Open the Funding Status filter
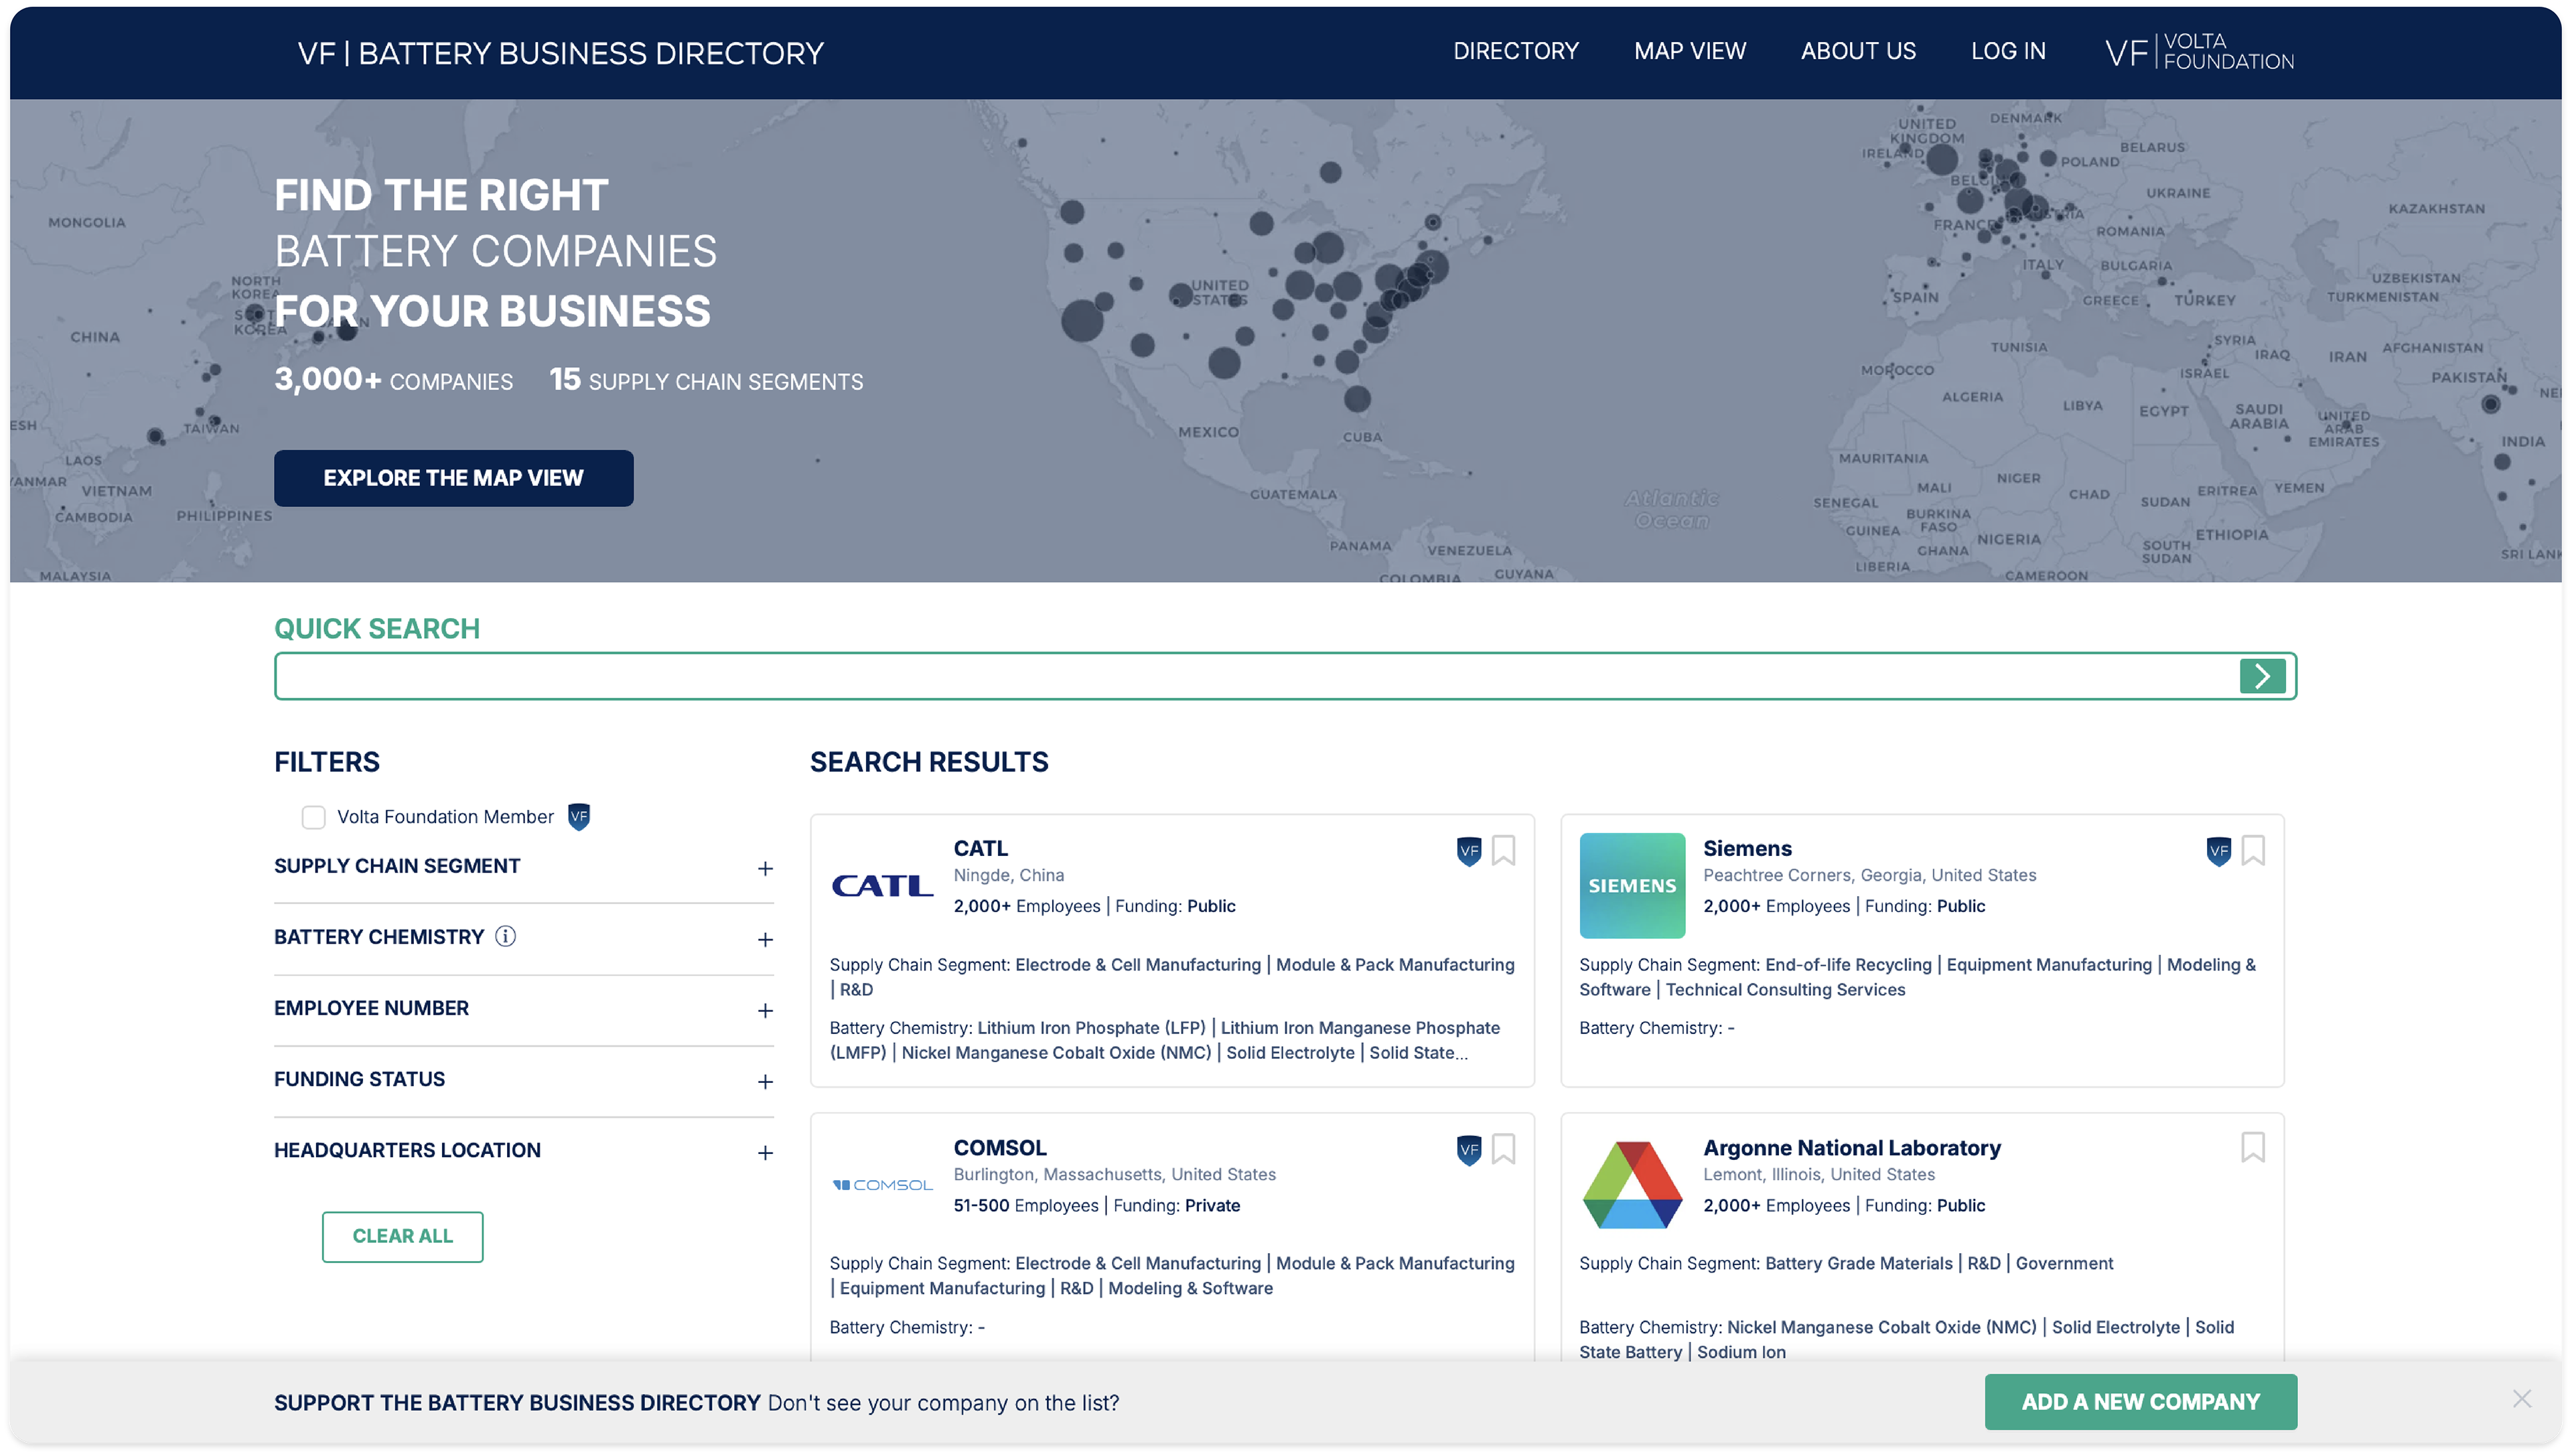The height and width of the screenshot is (1456, 2572). point(765,1081)
